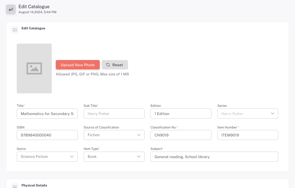Viewport: 295px width, 188px height.
Task: Click the Physical Details section icon
Action: click(x=15, y=186)
